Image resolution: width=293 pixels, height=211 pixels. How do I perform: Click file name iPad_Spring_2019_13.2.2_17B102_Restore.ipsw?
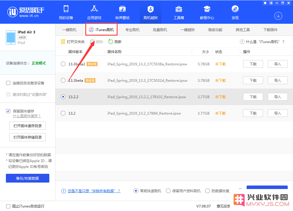[147, 97]
